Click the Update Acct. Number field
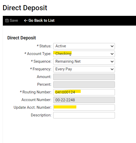Screen dimensions: 136x143 point(84,107)
